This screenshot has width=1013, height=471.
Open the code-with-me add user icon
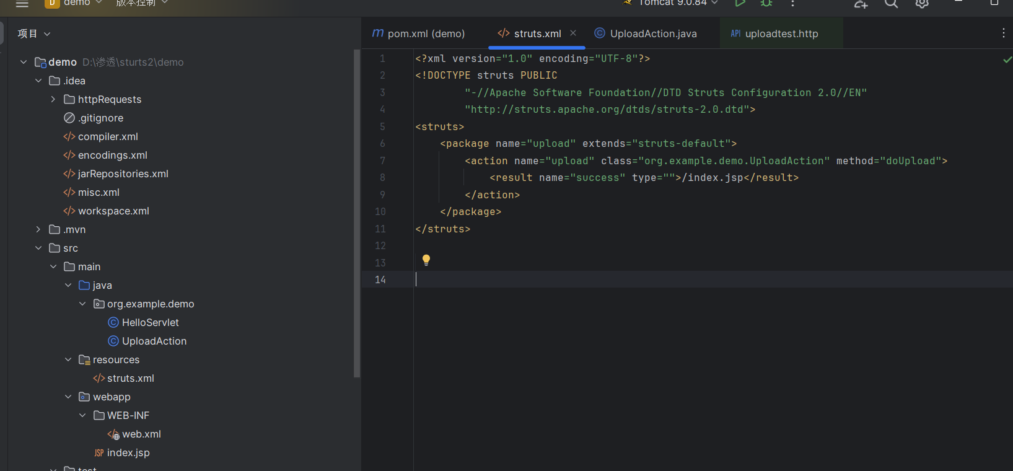pos(861,3)
